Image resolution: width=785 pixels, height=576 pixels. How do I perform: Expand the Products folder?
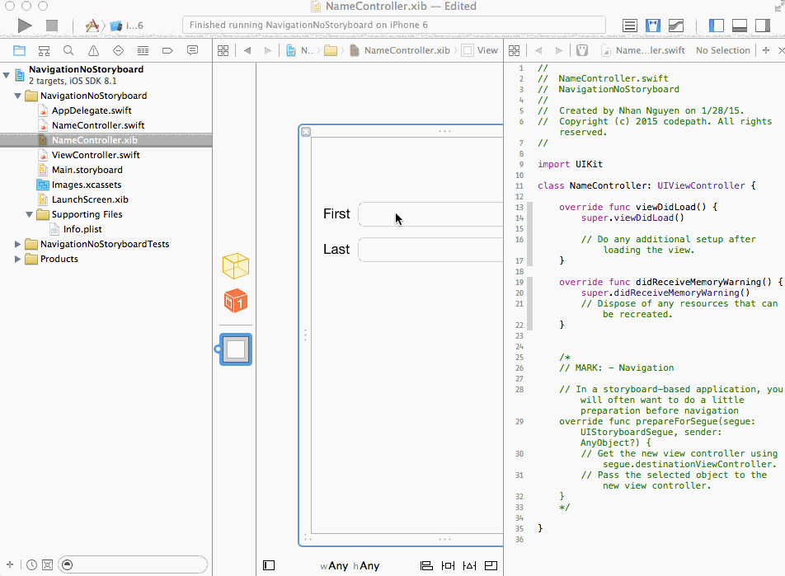pos(18,259)
